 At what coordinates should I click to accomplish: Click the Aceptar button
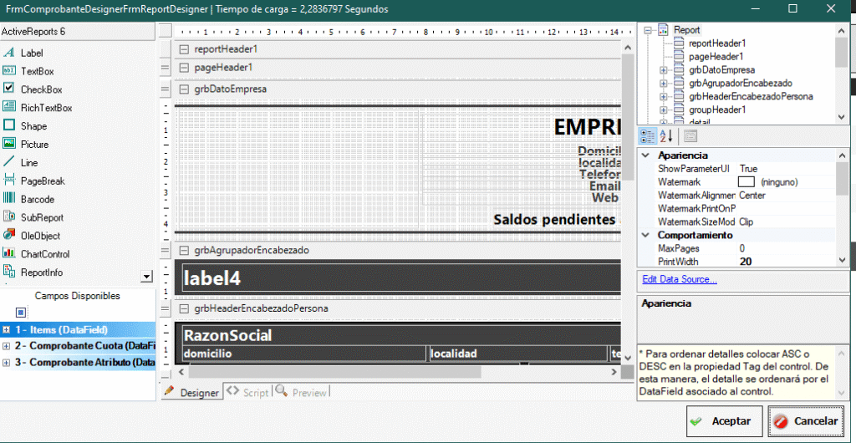[x=719, y=421]
